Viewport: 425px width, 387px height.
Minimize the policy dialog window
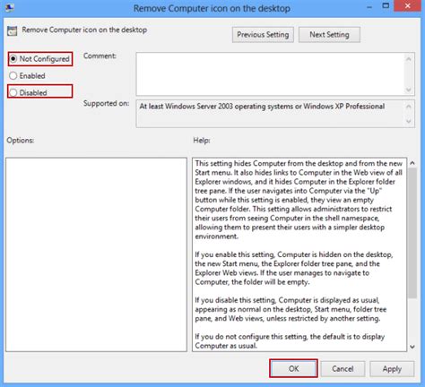pyautogui.click(x=369, y=6)
